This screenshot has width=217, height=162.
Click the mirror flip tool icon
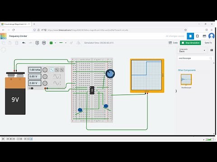(x=78, y=43)
